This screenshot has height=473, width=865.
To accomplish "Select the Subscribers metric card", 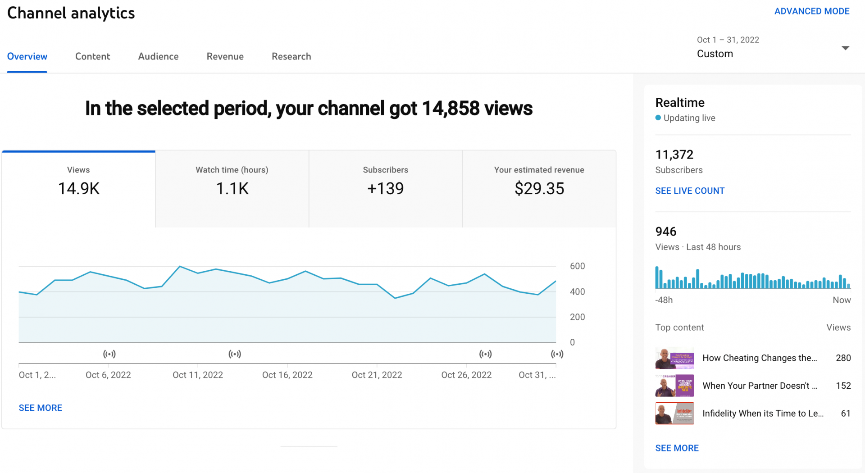I will (385, 188).
